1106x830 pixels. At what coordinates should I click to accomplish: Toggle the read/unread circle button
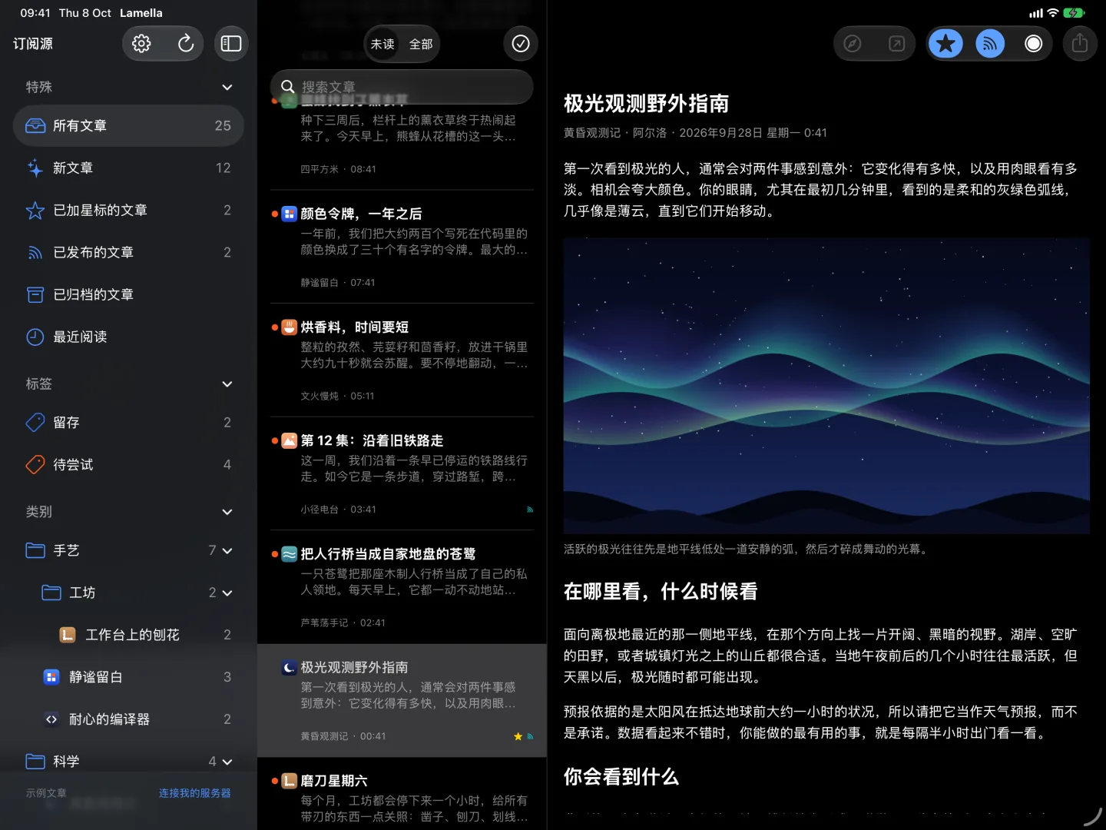tap(1034, 44)
